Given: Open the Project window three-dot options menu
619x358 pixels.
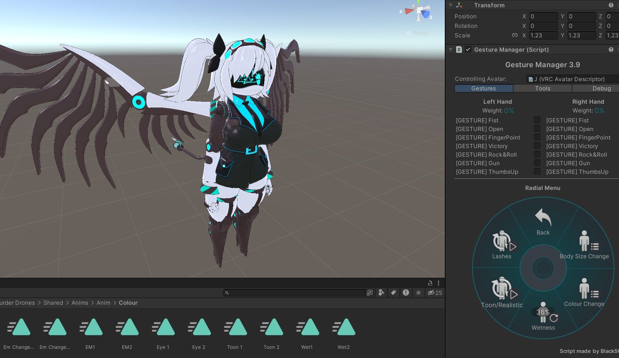Looking at the screenshot, I should point(438,283).
